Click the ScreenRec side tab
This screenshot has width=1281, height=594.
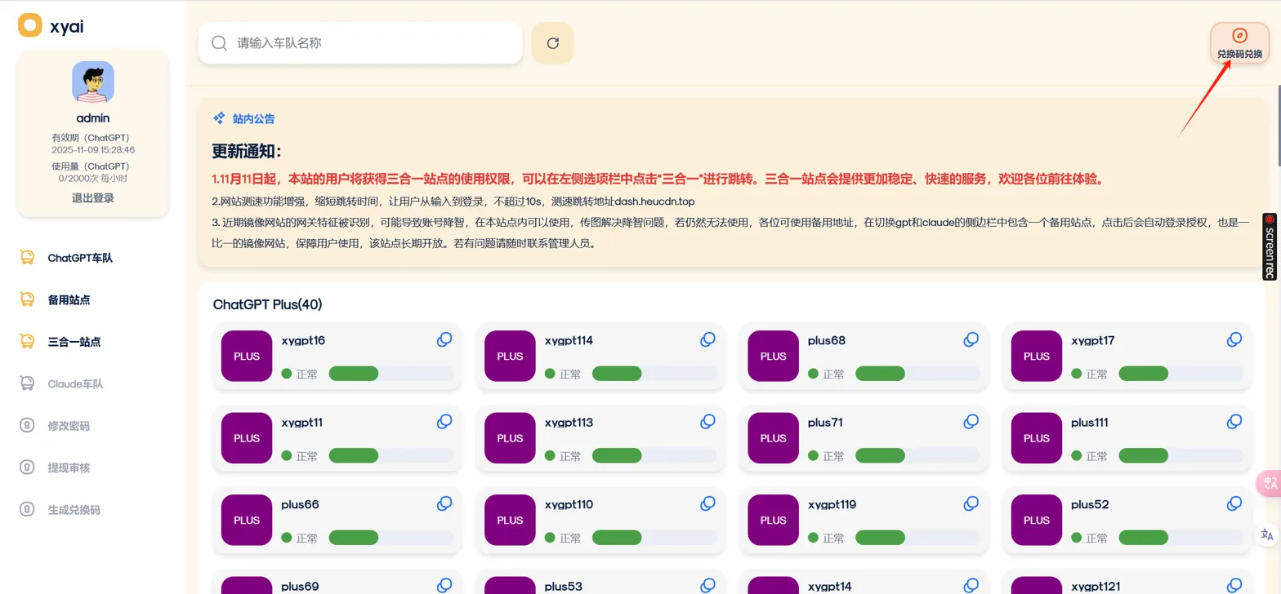tap(1270, 247)
